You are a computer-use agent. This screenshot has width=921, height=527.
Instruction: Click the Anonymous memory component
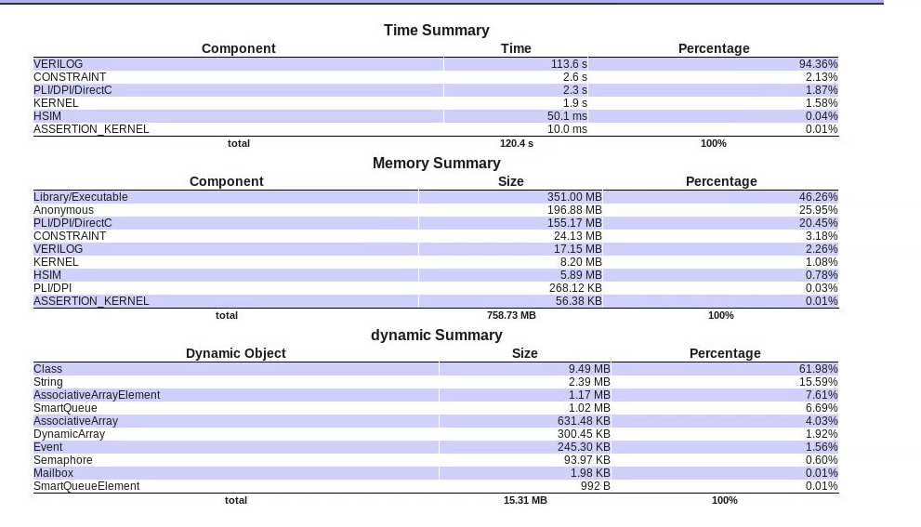[x=63, y=210]
